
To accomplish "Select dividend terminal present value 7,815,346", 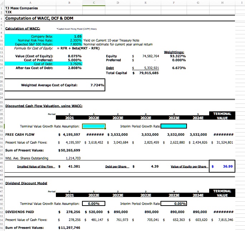I will coord(226,220).
